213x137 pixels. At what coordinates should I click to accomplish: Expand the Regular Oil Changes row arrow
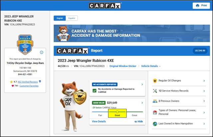click(x=204, y=81)
